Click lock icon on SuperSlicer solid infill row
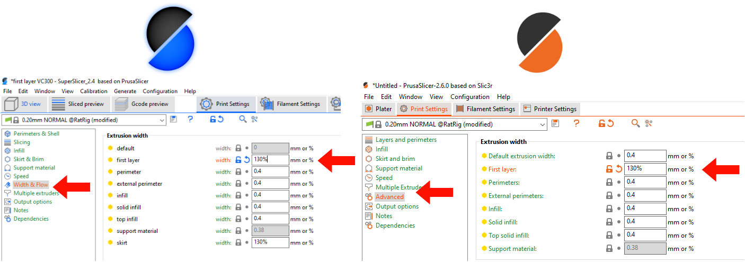Image resolution: width=745 pixels, height=262 pixels. pos(238,207)
